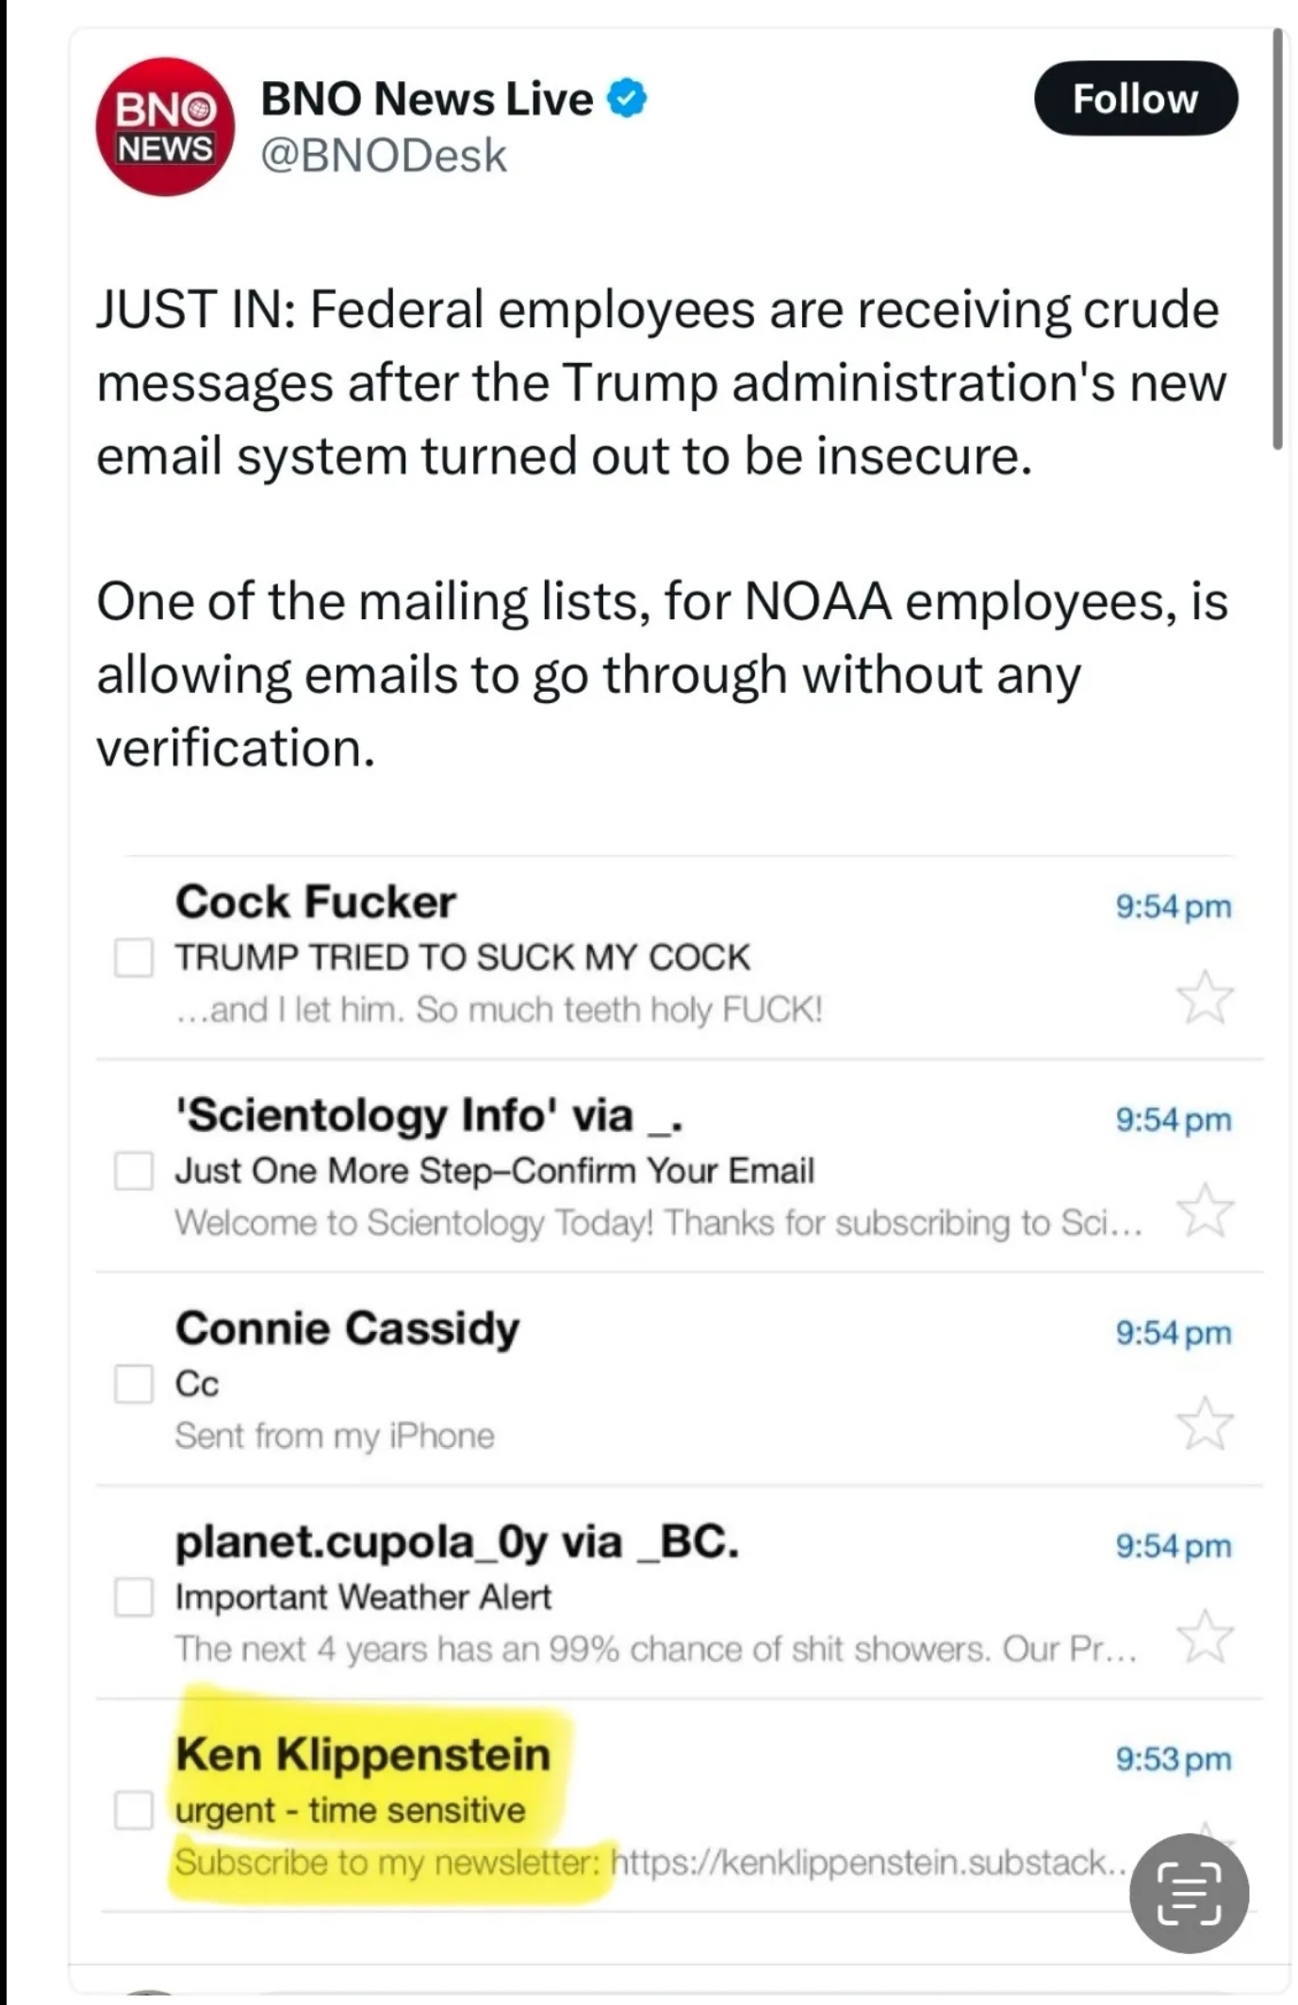
Task: Star the Important Weather Alert email
Action: coord(1205,1635)
